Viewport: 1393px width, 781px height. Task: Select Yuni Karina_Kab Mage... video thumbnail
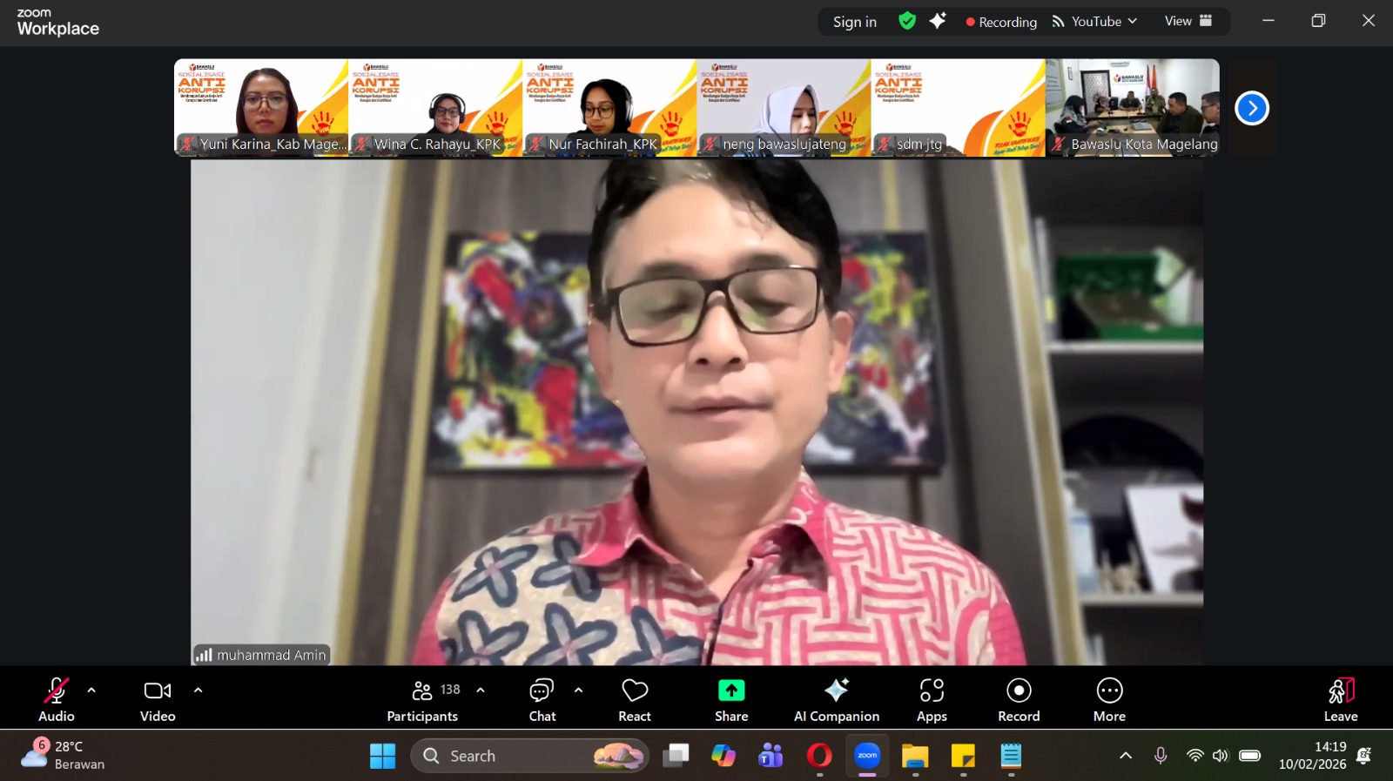261,107
